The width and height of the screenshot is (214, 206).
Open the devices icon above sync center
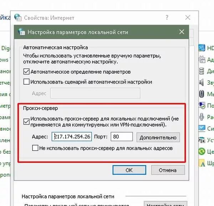point(202,140)
